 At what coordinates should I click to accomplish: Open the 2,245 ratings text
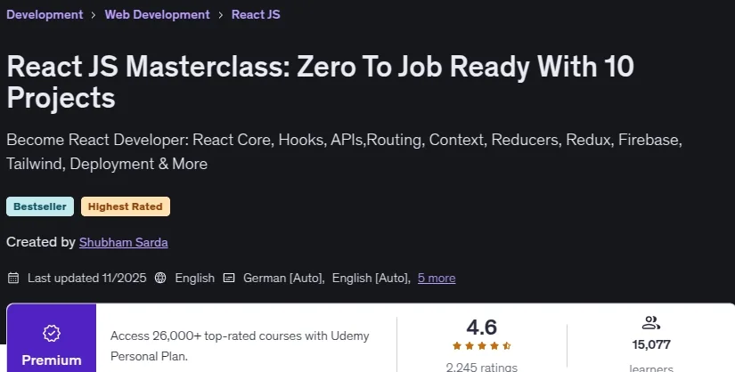tap(481, 368)
